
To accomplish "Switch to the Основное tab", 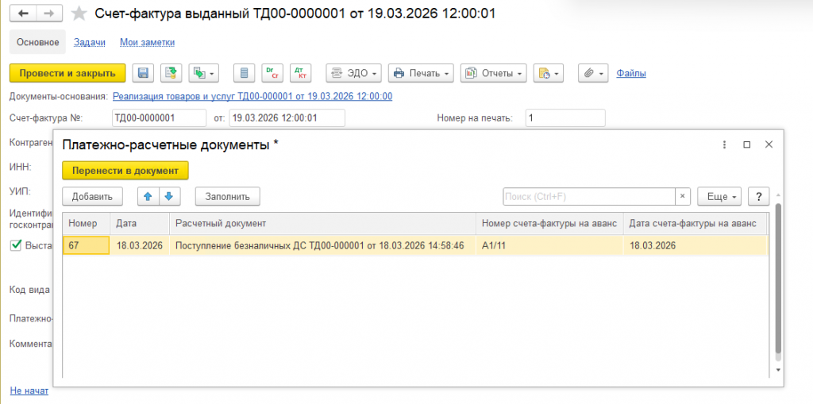I will (x=38, y=42).
